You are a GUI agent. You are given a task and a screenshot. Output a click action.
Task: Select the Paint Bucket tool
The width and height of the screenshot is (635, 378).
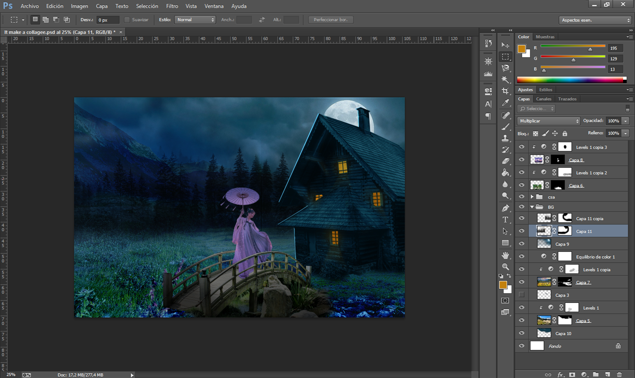(505, 173)
